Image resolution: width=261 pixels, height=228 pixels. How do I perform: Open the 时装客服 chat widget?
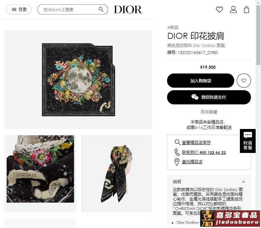click(248, 141)
